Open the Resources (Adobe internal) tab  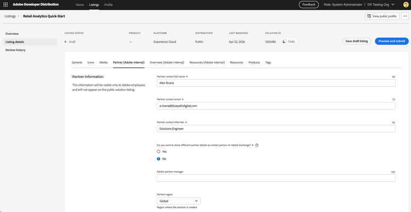(207, 62)
